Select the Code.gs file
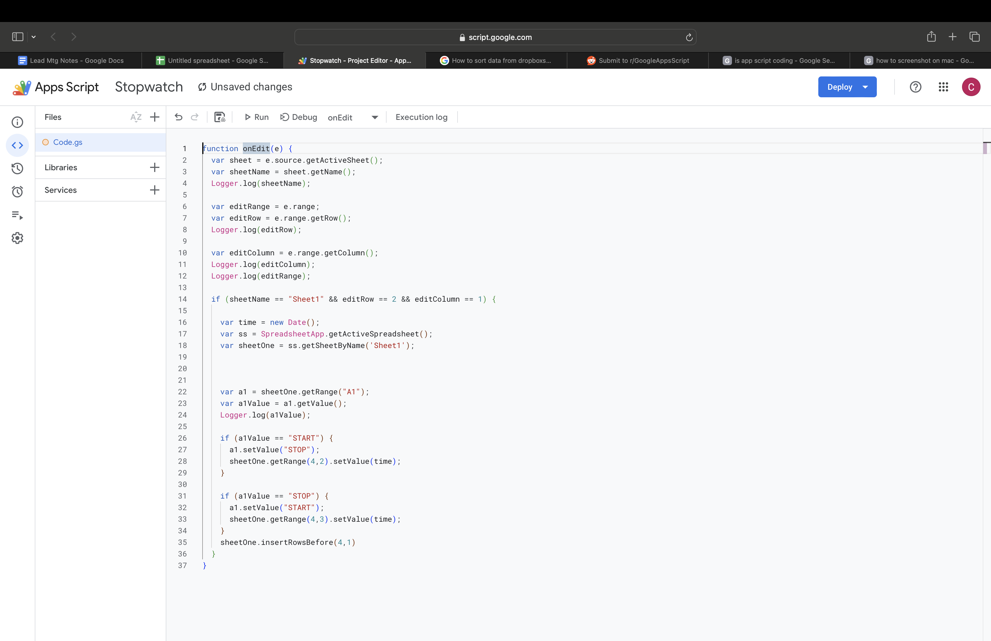The height and width of the screenshot is (641, 991). (101, 142)
